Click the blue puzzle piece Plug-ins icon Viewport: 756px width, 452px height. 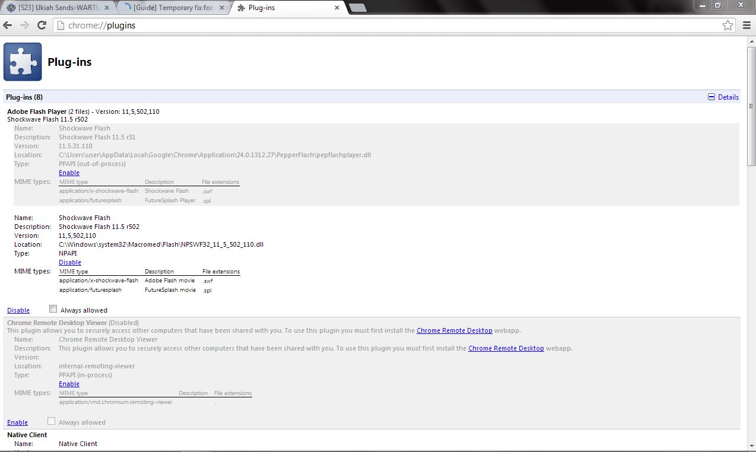(23, 62)
